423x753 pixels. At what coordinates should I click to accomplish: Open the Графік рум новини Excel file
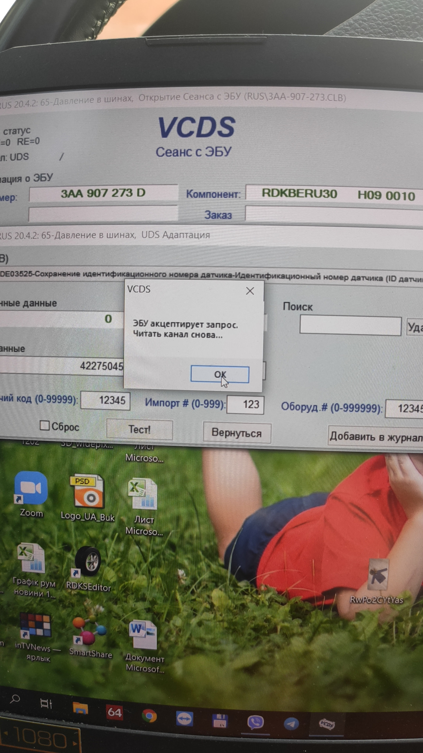tap(31, 559)
